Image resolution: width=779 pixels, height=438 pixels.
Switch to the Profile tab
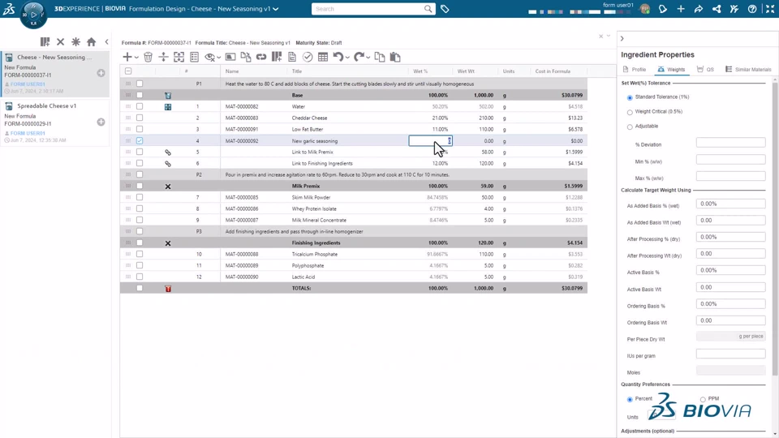(635, 70)
